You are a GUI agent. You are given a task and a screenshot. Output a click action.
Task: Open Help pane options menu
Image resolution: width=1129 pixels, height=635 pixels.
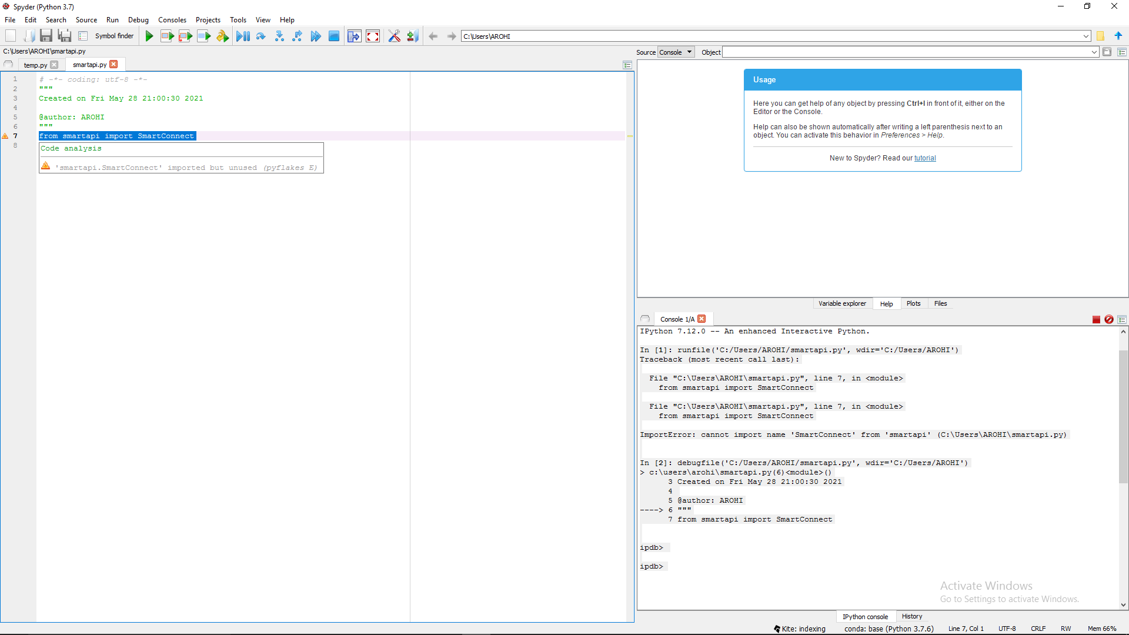tap(1122, 52)
